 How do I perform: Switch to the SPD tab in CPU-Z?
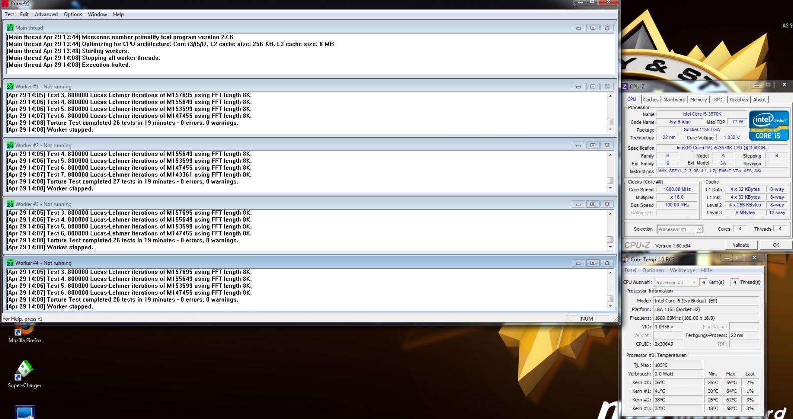coord(718,100)
